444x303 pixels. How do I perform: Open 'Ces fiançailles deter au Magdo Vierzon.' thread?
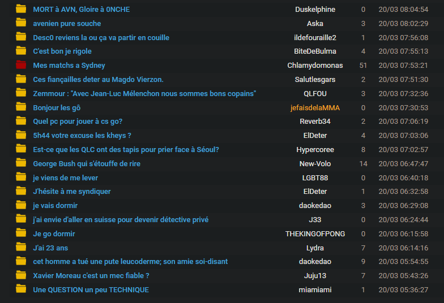(x=98, y=80)
